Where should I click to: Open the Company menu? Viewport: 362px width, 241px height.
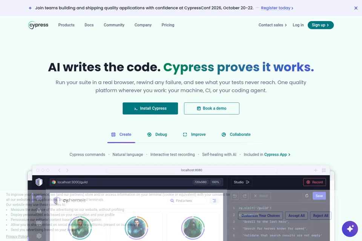143,25
